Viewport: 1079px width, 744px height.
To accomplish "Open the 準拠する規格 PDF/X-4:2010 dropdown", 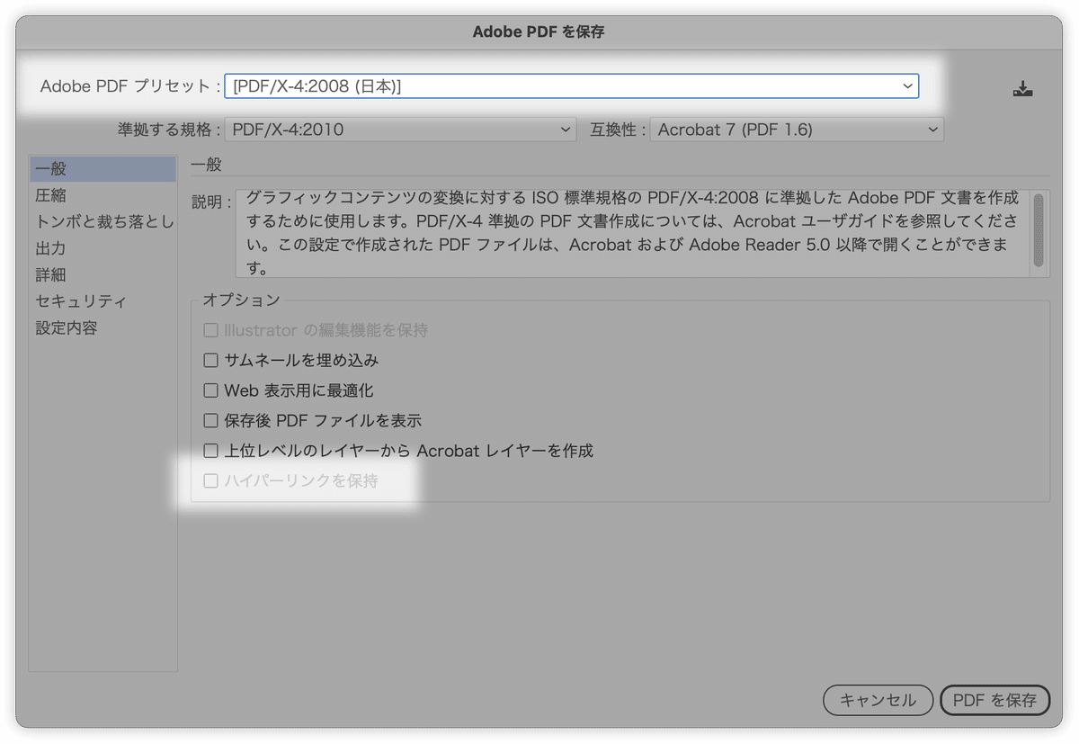I will pos(400,130).
